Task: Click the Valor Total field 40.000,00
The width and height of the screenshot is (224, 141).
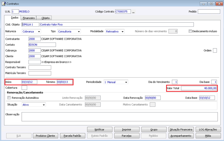Action: (199, 88)
